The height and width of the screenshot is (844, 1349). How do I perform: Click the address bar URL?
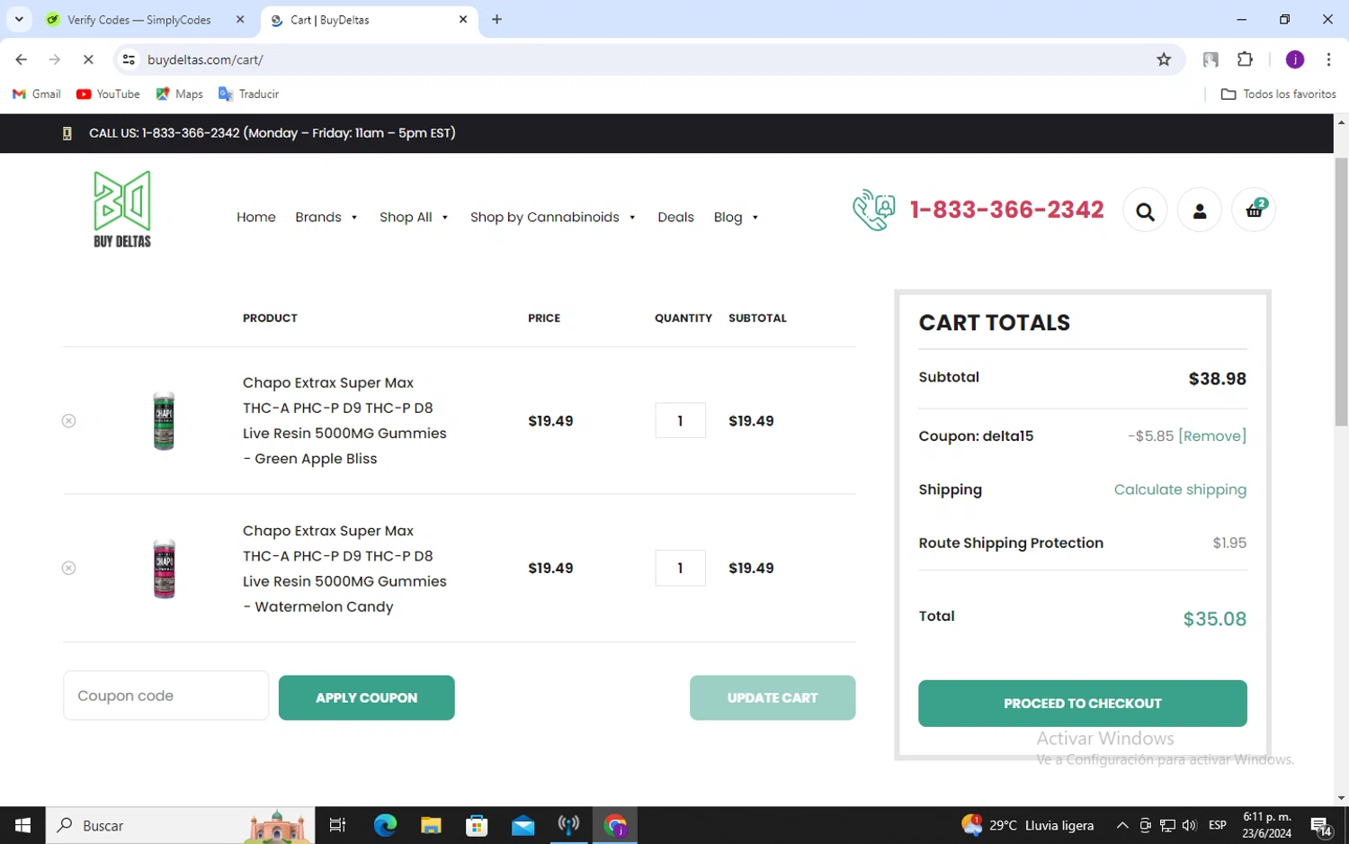pos(205,59)
